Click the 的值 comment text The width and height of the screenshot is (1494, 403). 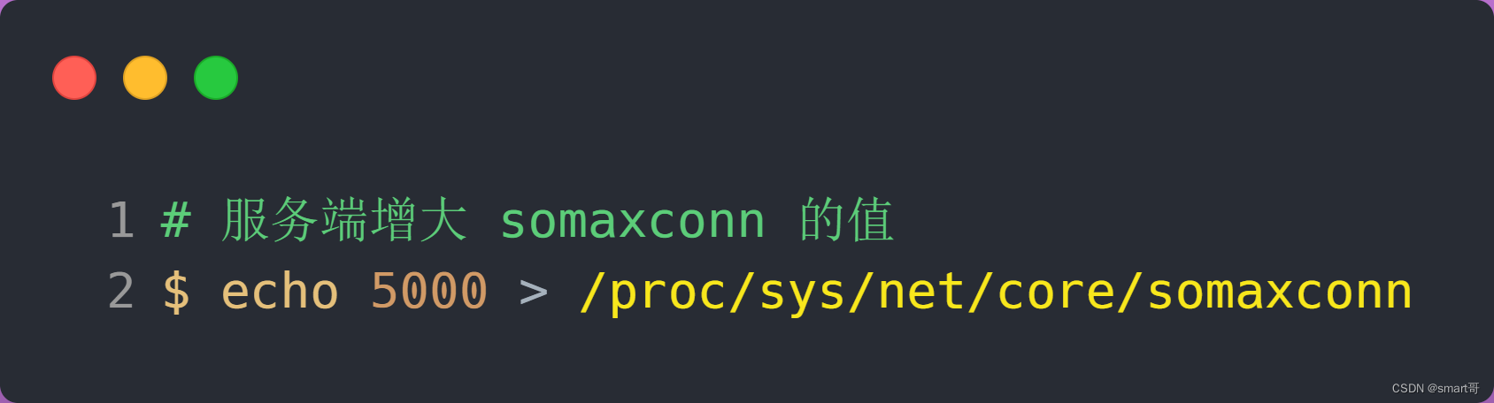point(847,220)
